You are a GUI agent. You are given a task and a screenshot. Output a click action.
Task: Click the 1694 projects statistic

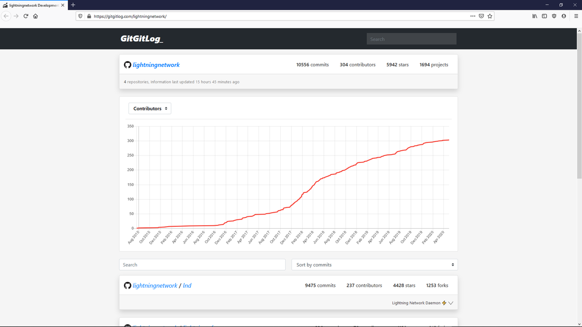tap(434, 65)
